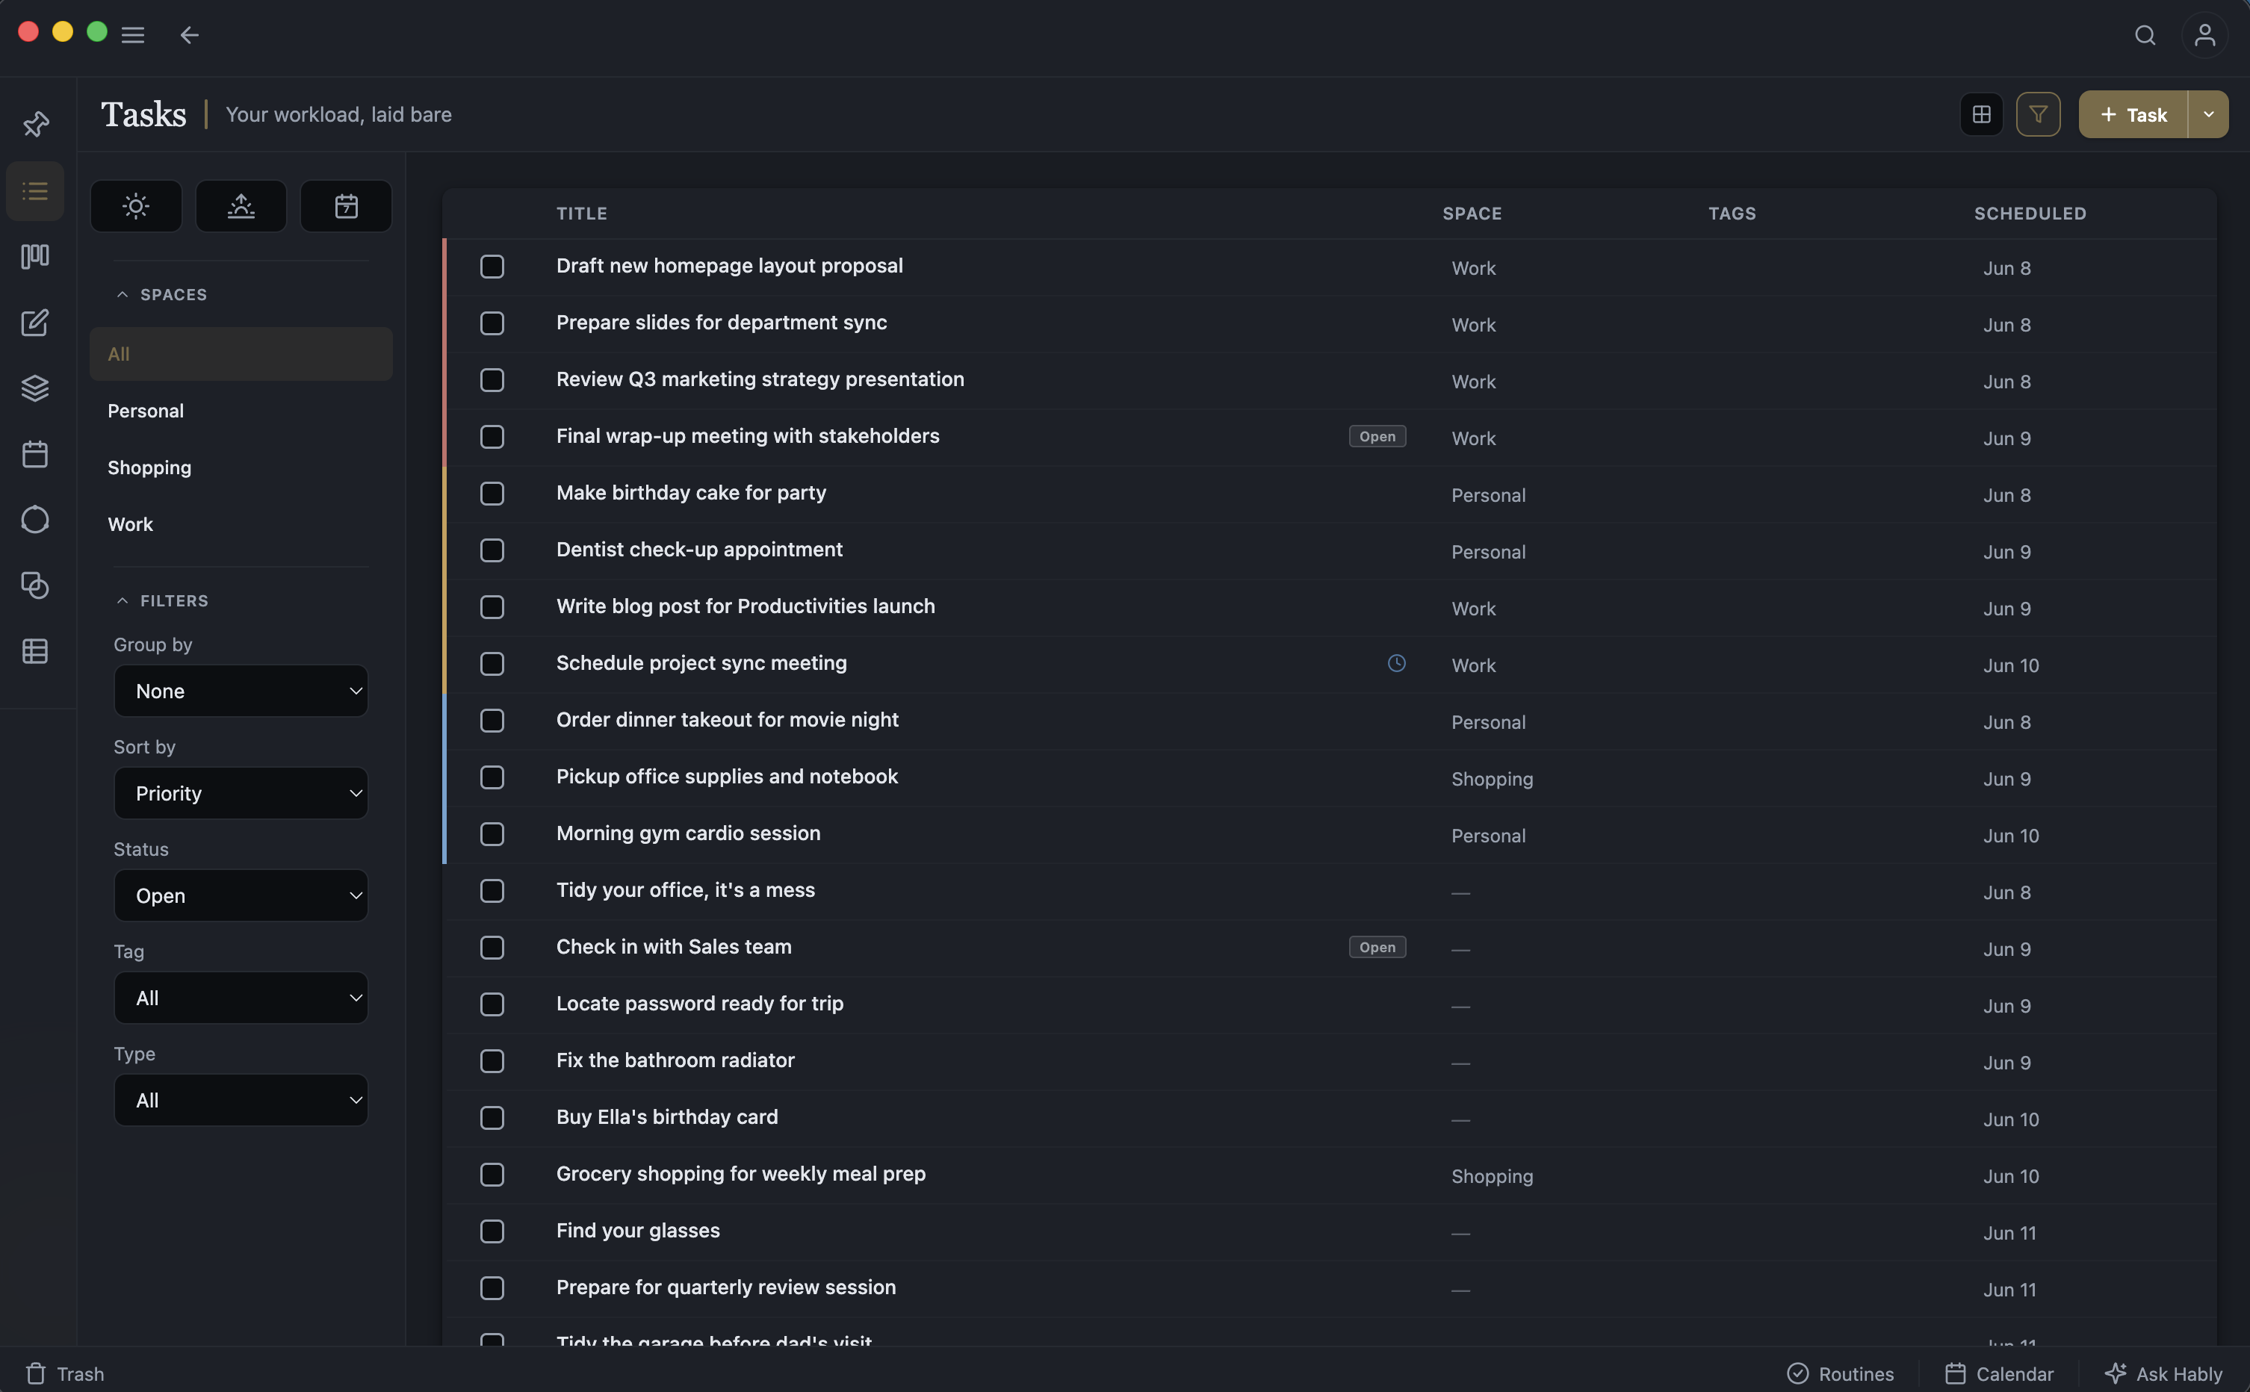Collapse the SPACES section
This screenshot has height=1392, width=2250.
coord(161,294)
